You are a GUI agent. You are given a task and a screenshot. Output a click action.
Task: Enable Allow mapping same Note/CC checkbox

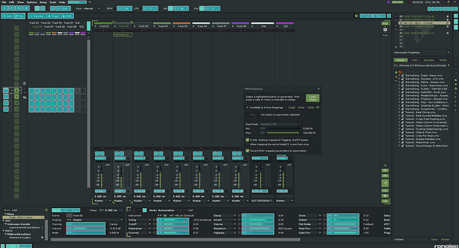[x=247, y=144]
